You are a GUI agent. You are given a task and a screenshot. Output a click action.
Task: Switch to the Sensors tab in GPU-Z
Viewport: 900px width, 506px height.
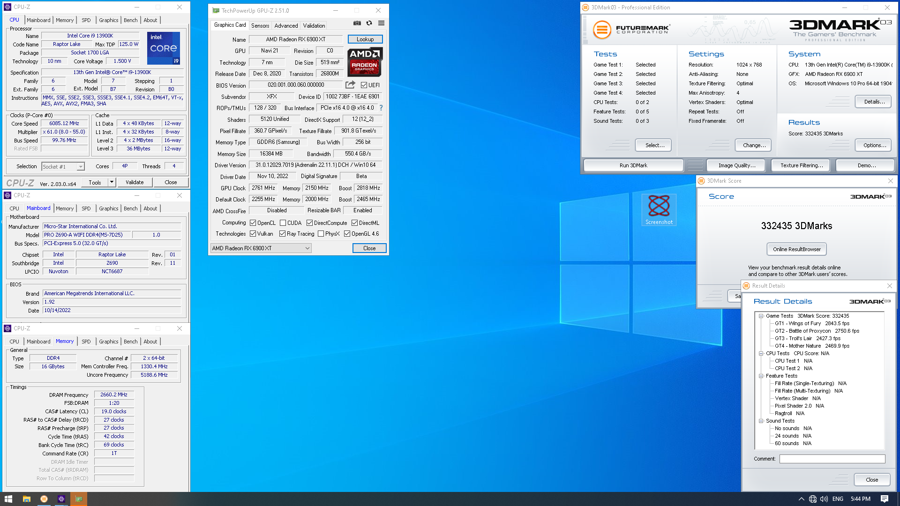pyautogui.click(x=260, y=26)
